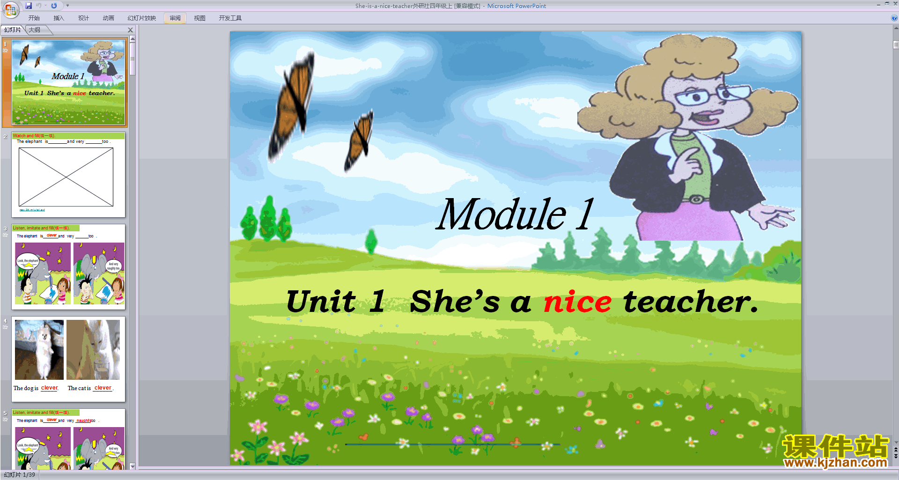Open the Office button menu
Image resolution: width=899 pixels, height=480 pixels.
point(10,9)
